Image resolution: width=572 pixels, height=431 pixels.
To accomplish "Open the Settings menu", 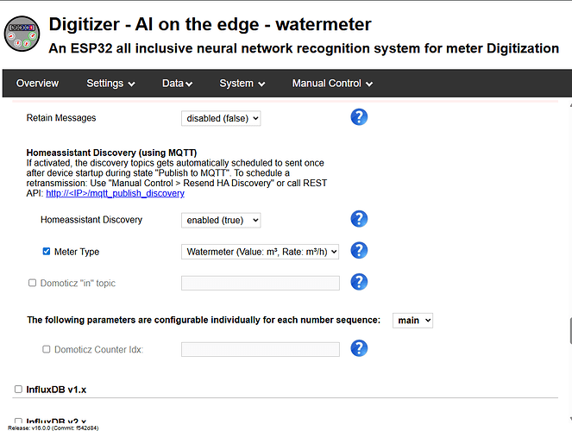I will (x=110, y=84).
